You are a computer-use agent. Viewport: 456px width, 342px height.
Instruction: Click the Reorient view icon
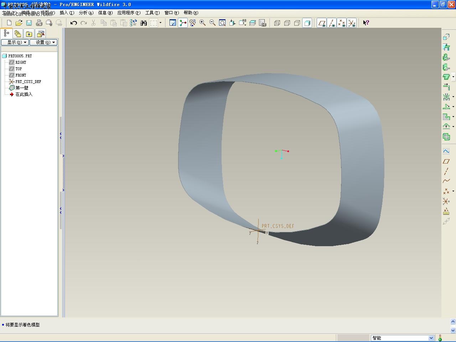tap(232, 23)
